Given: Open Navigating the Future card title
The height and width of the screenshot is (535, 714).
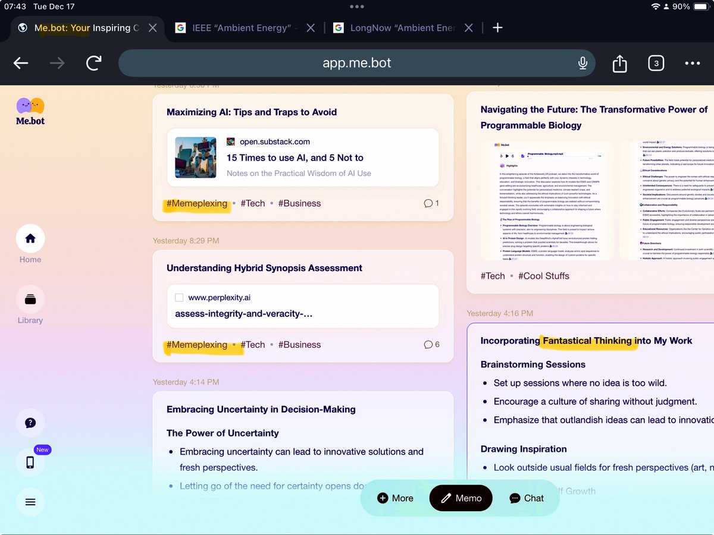Looking at the screenshot, I should [594, 117].
